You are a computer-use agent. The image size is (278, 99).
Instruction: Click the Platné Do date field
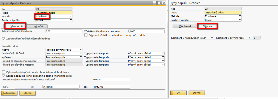(111, 87)
